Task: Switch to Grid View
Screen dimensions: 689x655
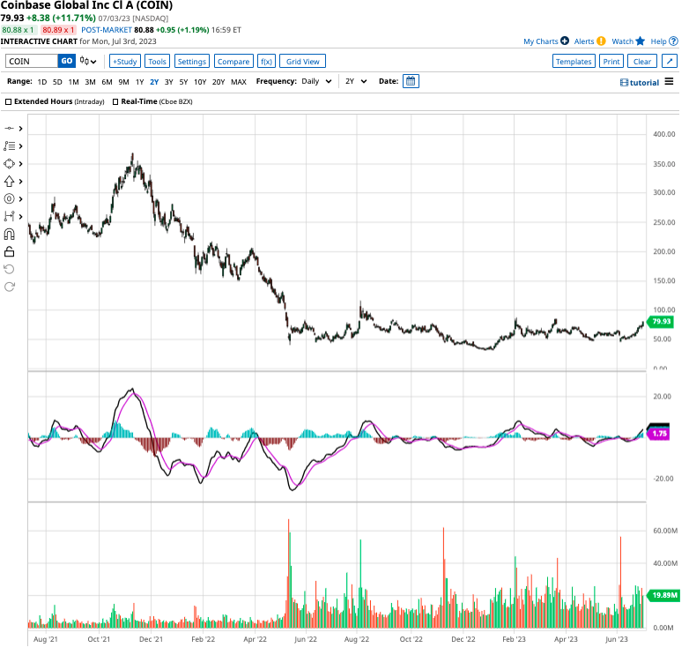Action: click(x=303, y=62)
